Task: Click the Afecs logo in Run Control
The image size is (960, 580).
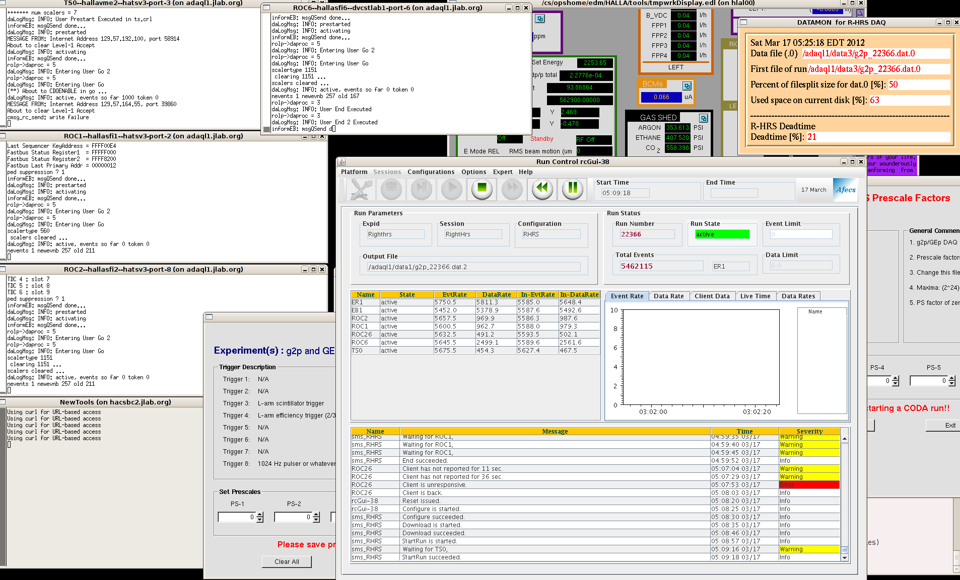Action: 845,190
